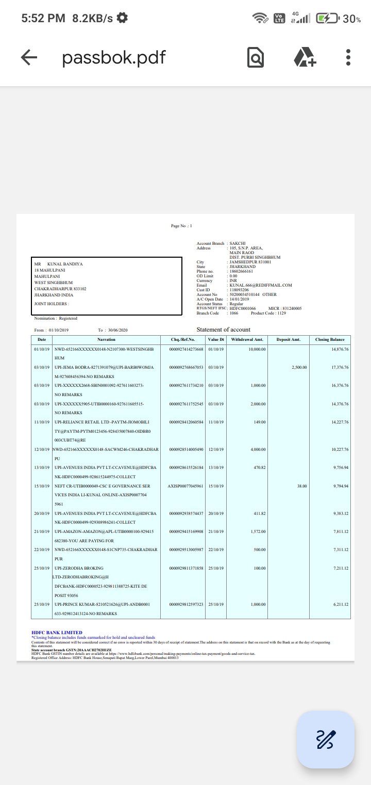Tap the 'Value Dt' column header
Image resolution: width=371 pixels, height=785 pixels.
(x=216, y=339)
